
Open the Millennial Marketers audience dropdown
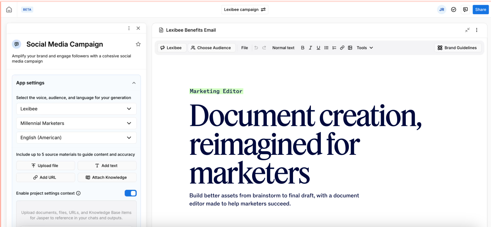click(76, 123)
